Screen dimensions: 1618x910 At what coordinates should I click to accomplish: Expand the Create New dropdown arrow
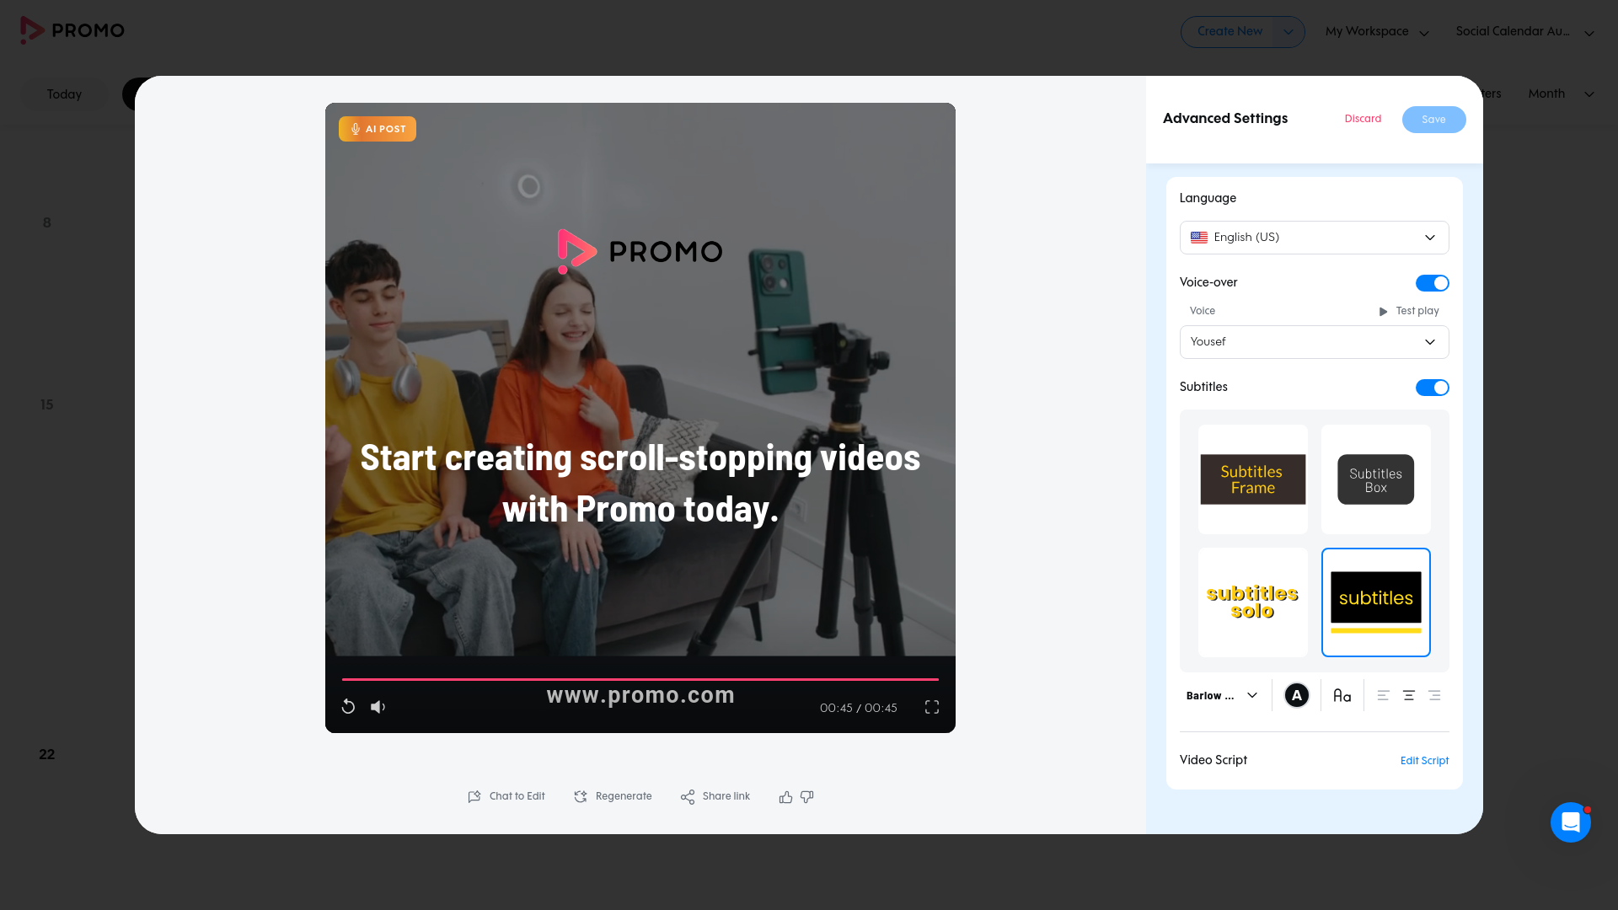click(1289, 32)
